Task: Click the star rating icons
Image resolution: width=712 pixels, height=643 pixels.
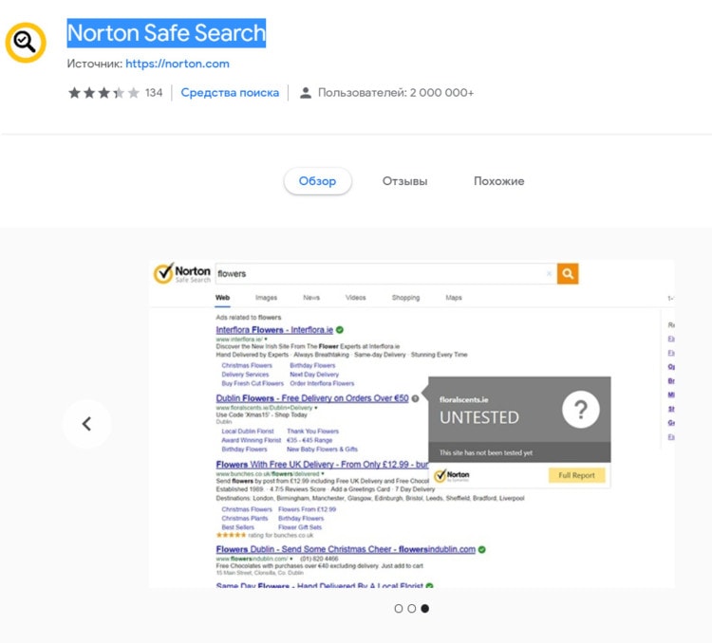Action: coord(104,93)
